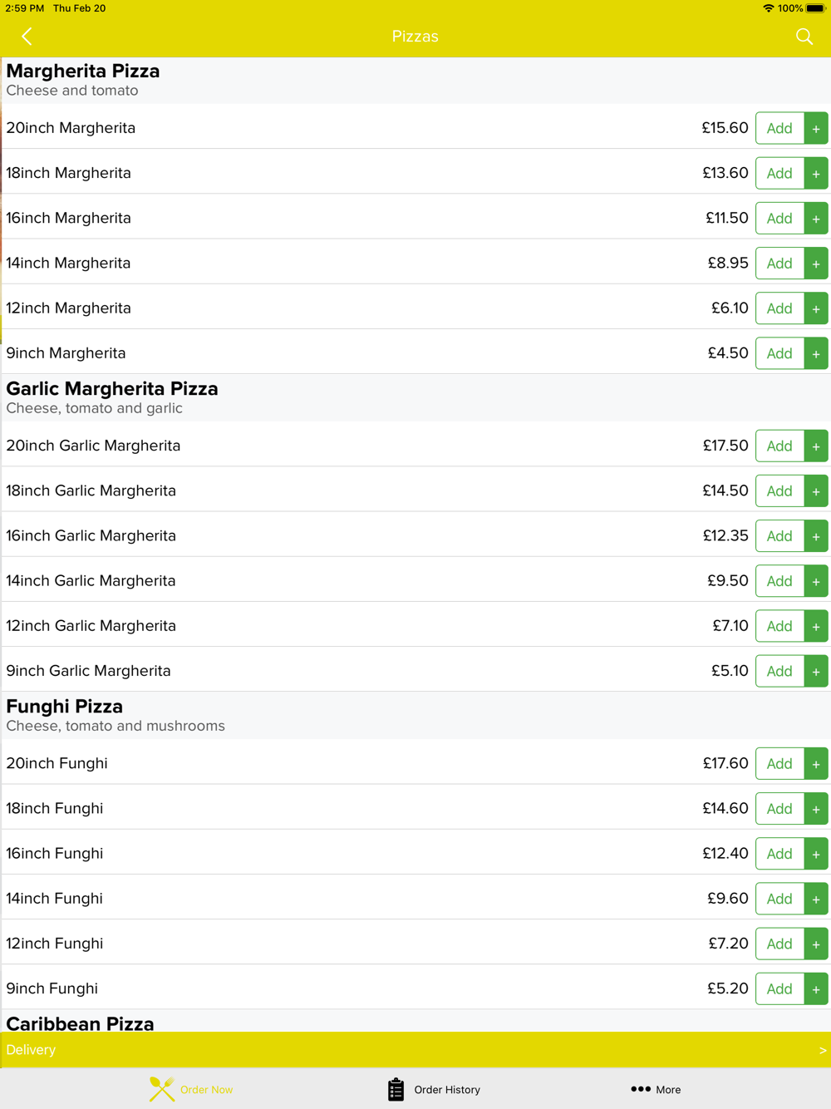Add 14inch Funghi to order
831x1109 pixels.
pyautogui.click(x=779, y=898)
